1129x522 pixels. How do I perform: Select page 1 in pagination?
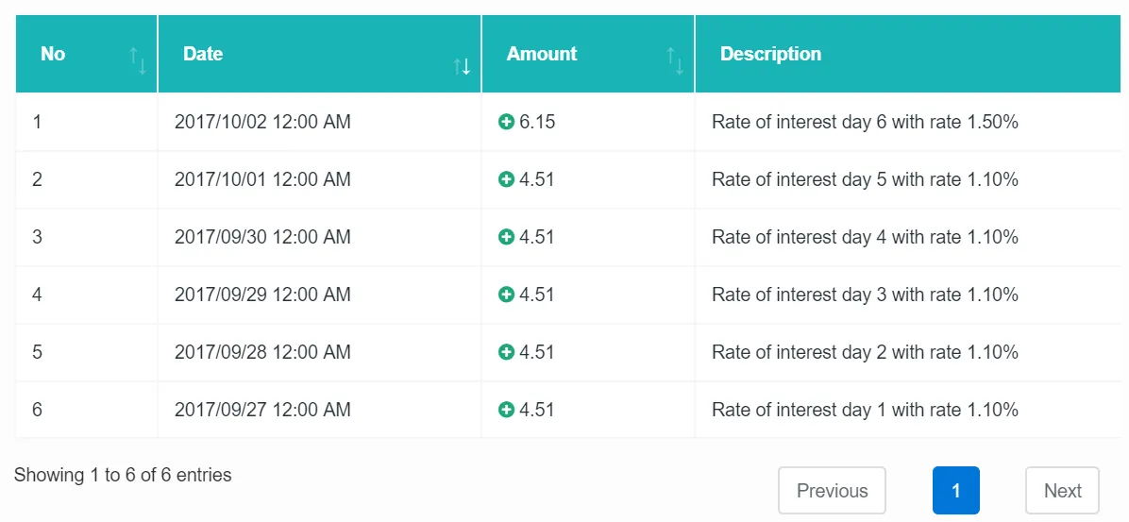[x=956, y=491]
